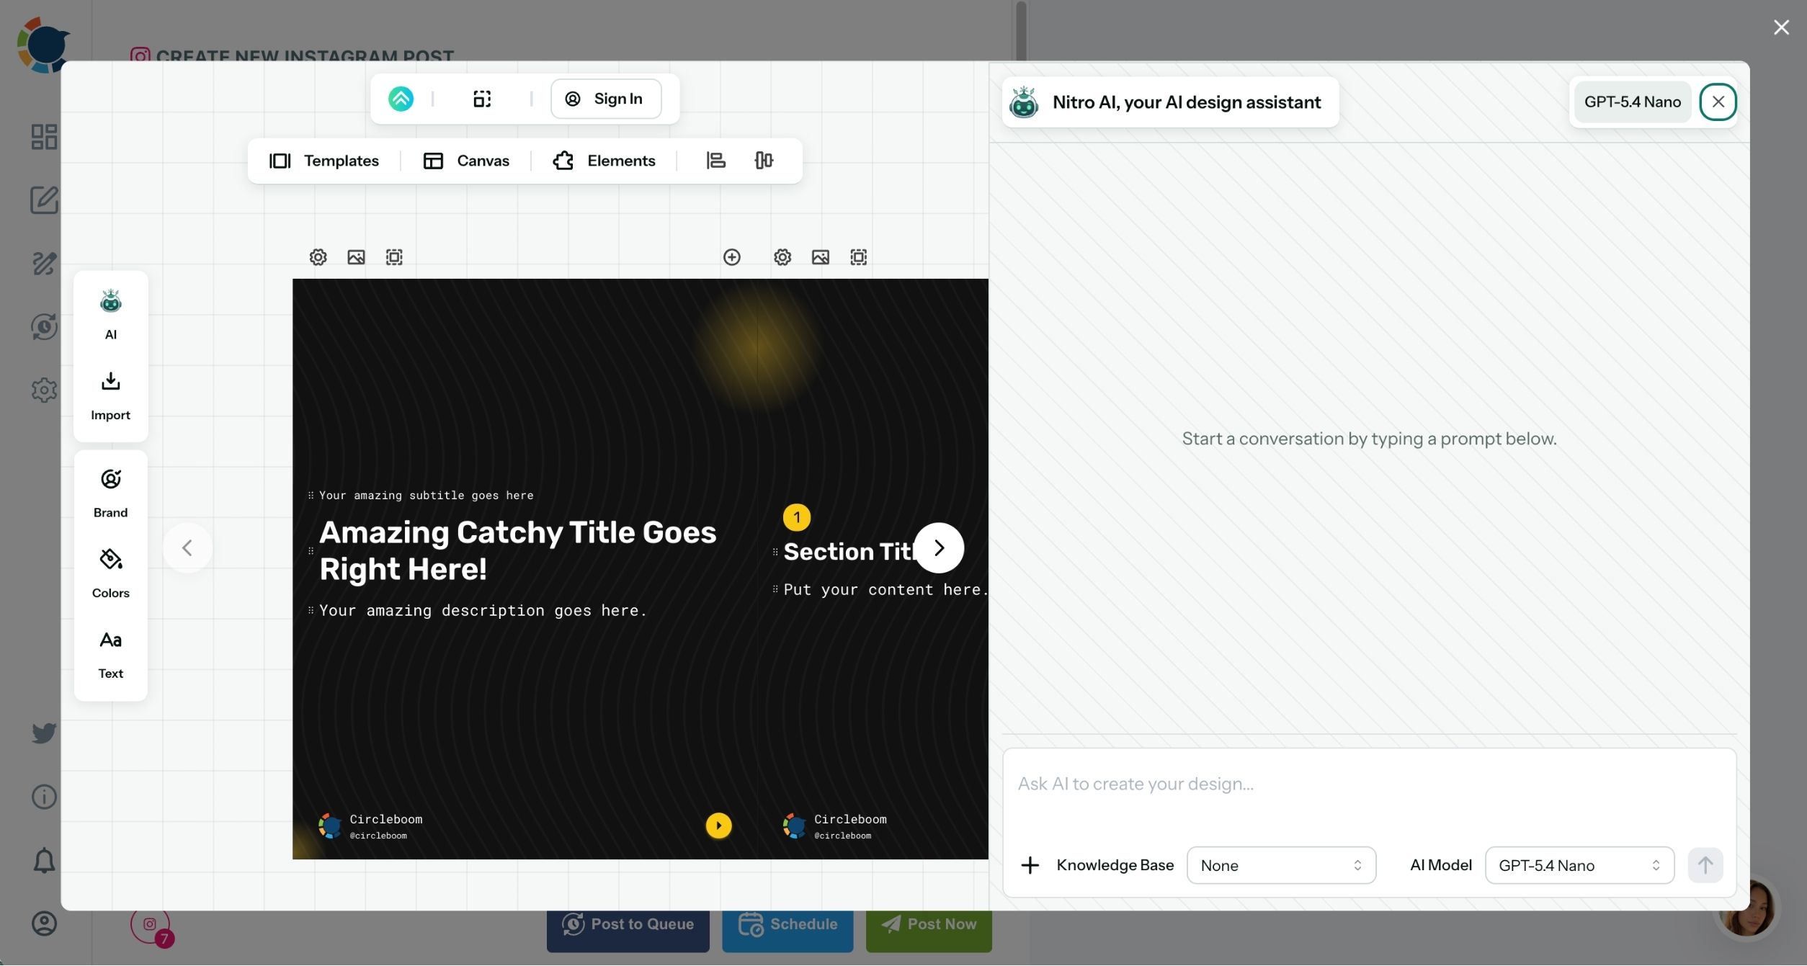Click the distribute horizontally icon in toolbar

[764, 161]
